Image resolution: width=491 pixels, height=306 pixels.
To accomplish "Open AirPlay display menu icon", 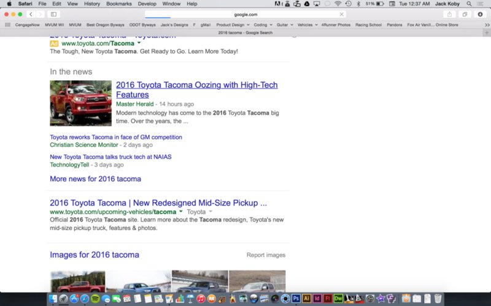I will point(317,4).
